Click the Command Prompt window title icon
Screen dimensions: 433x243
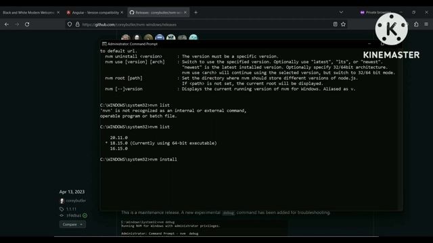pyautogui.click(x=104, y=44)
